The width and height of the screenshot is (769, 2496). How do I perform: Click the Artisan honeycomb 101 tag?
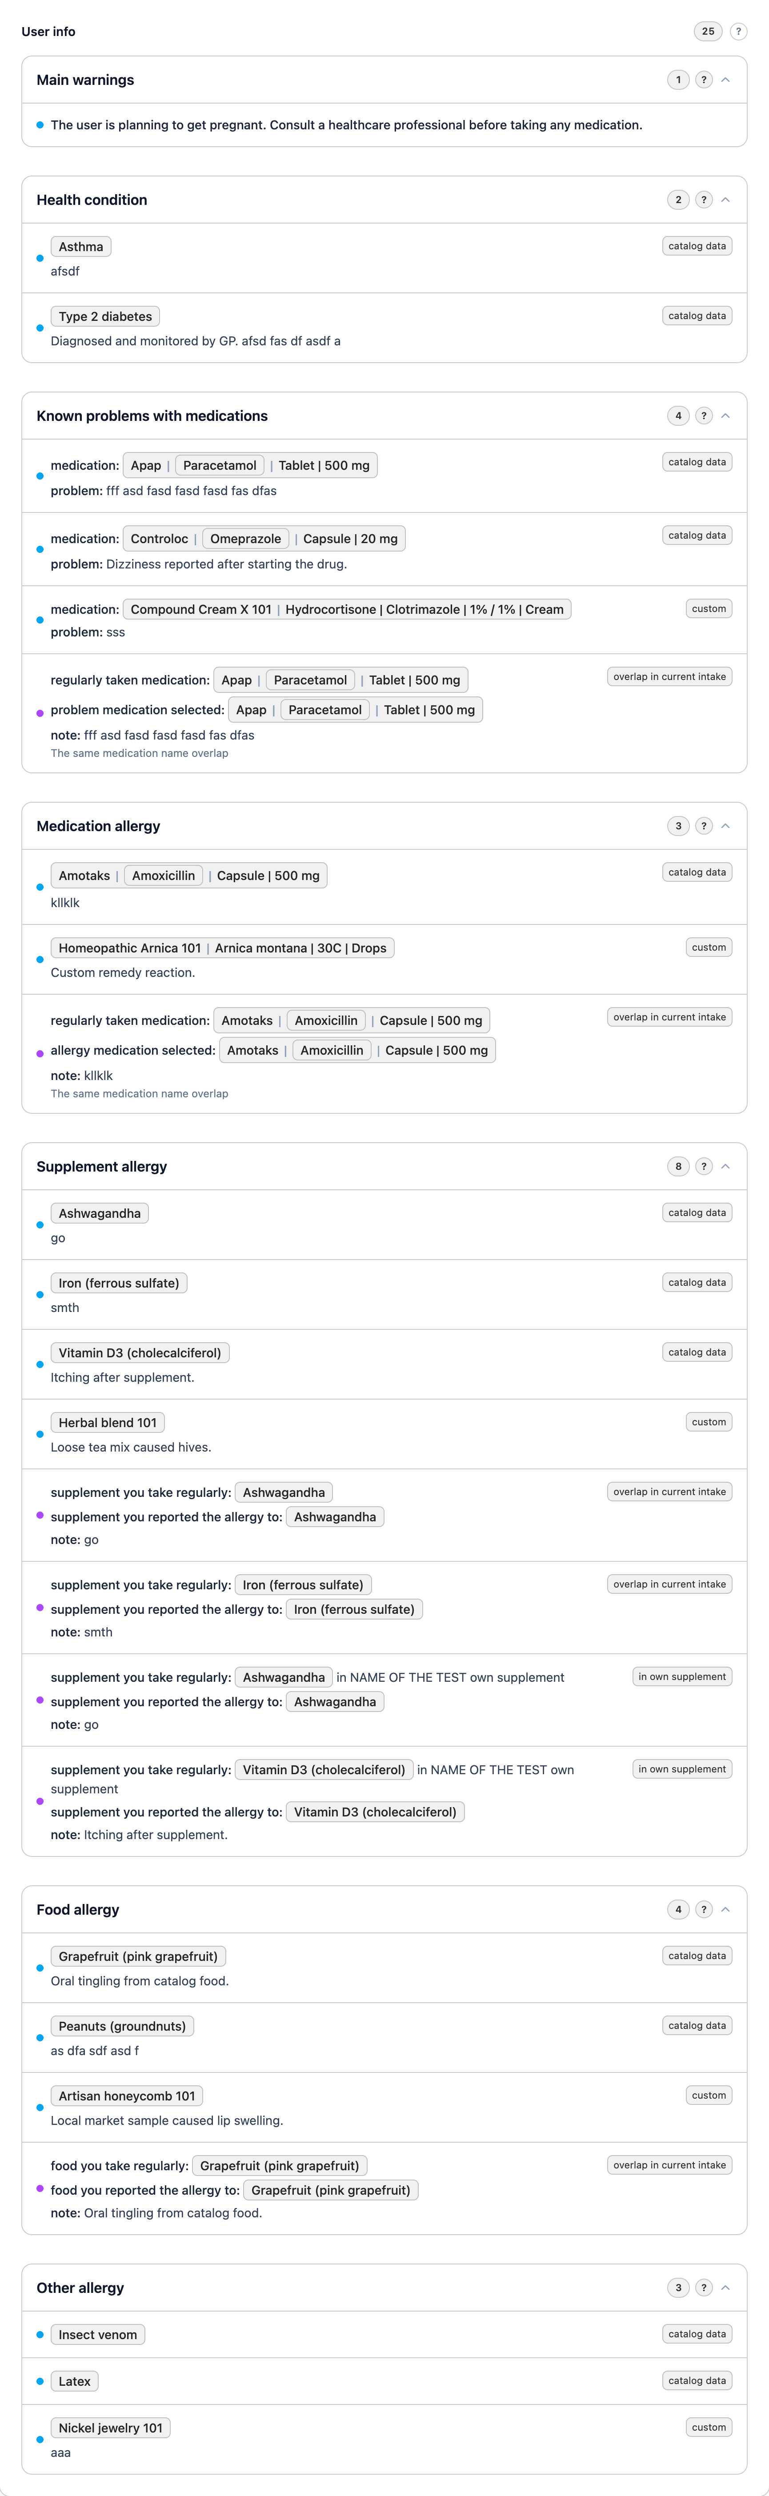(127, 2096)
